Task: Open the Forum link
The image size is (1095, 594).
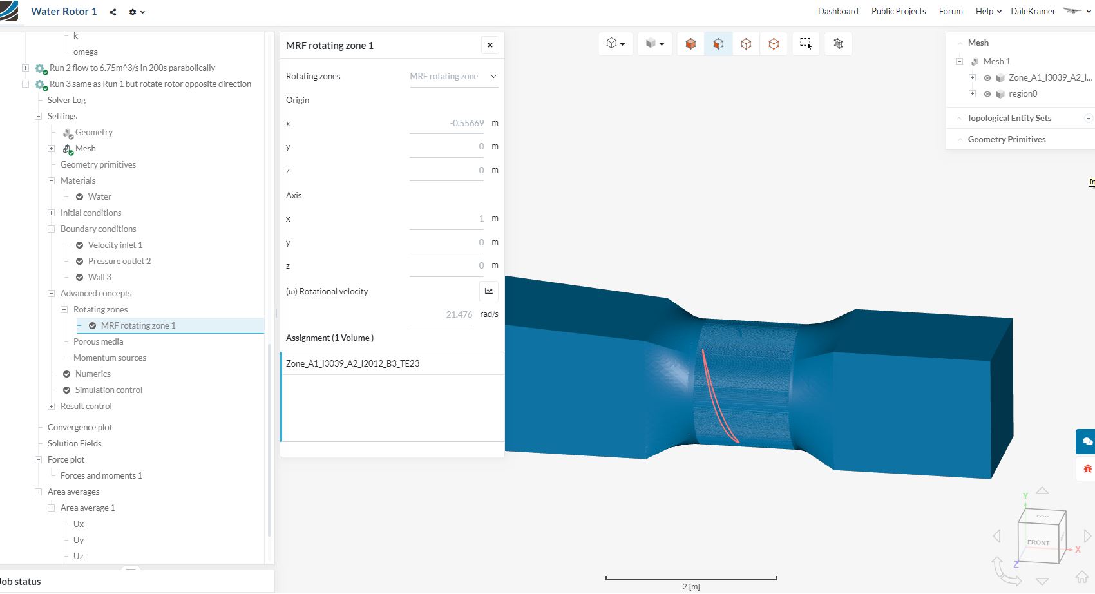Action: coord(950,12)
